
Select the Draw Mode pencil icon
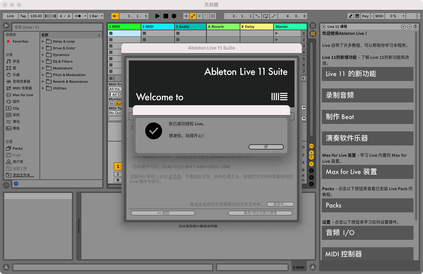[350, 16]
